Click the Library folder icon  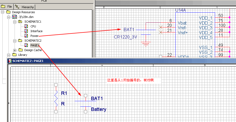coord(14,55)
